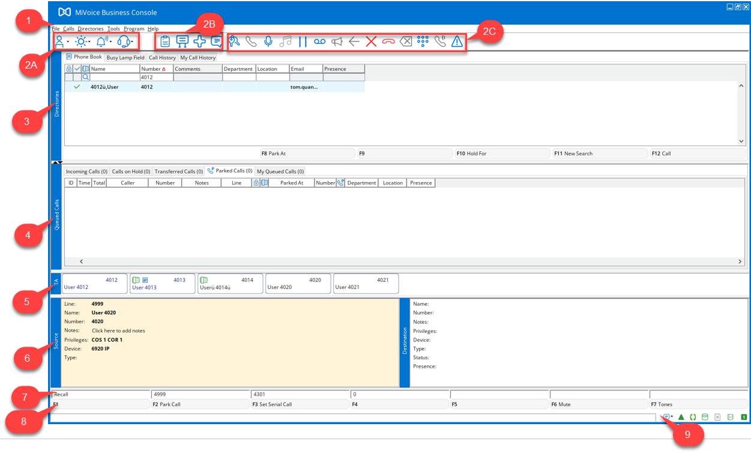This screenshot has width=751, height=453.
Task: Open dropdown arrow beside sun icon
Action: coord(89,42)
